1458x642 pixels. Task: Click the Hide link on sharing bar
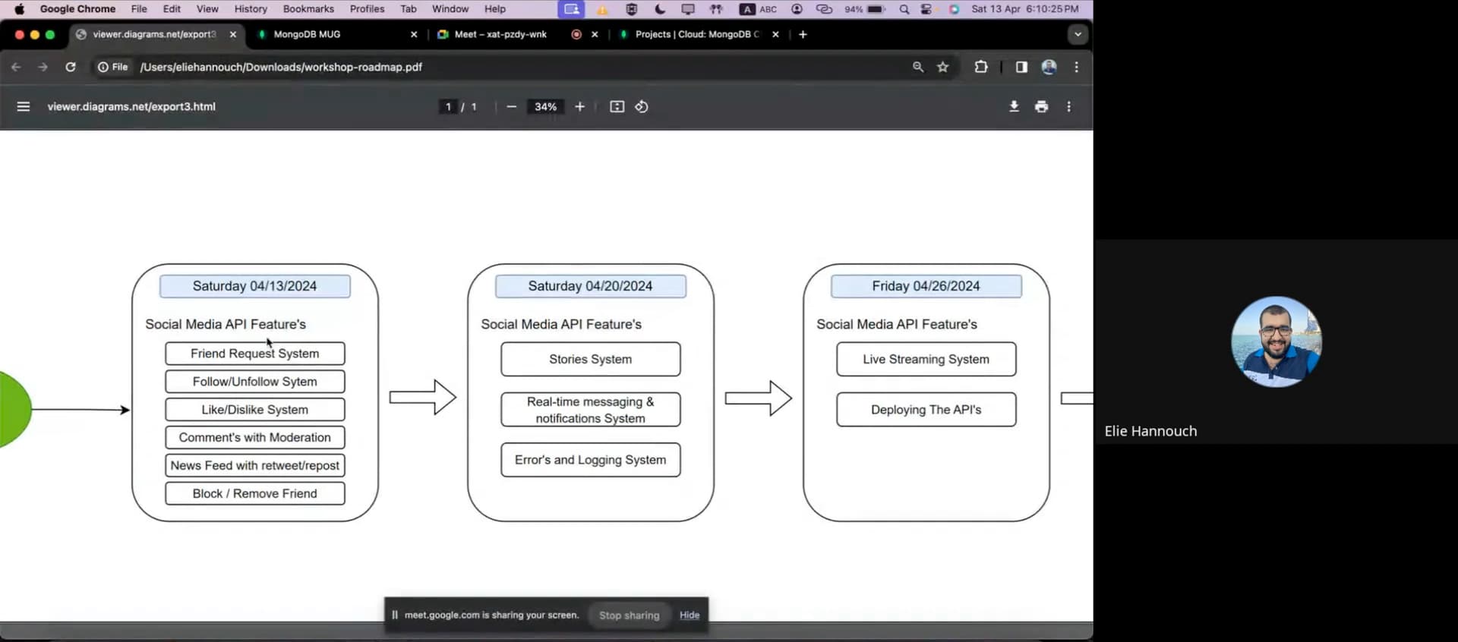coord(690,615)
